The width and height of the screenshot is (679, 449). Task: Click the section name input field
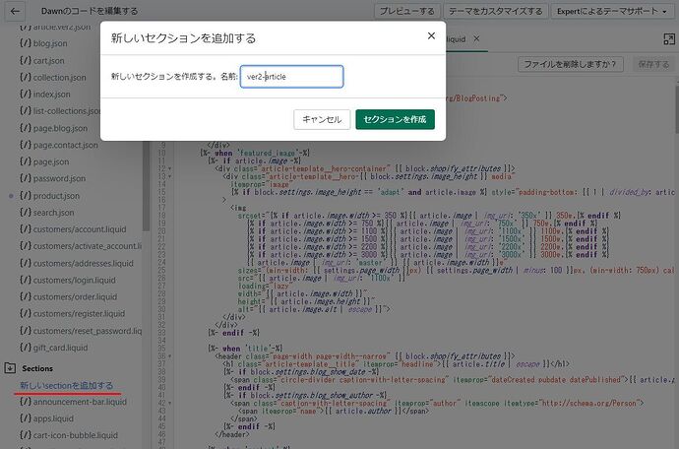point(292,76)
